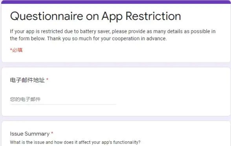Click the word Questionnaire in the title

(46, 16)
